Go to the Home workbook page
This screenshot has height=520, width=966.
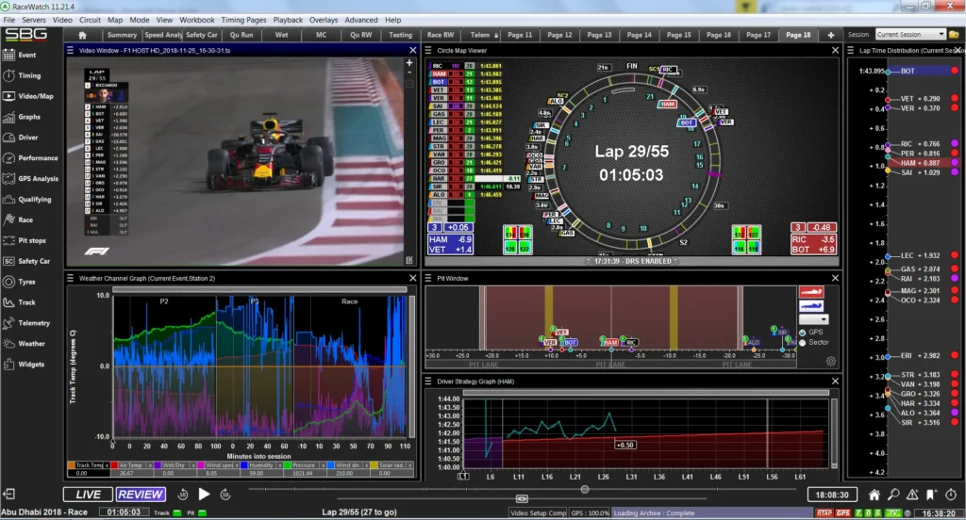pyautogui.click(x=83, y=35)
